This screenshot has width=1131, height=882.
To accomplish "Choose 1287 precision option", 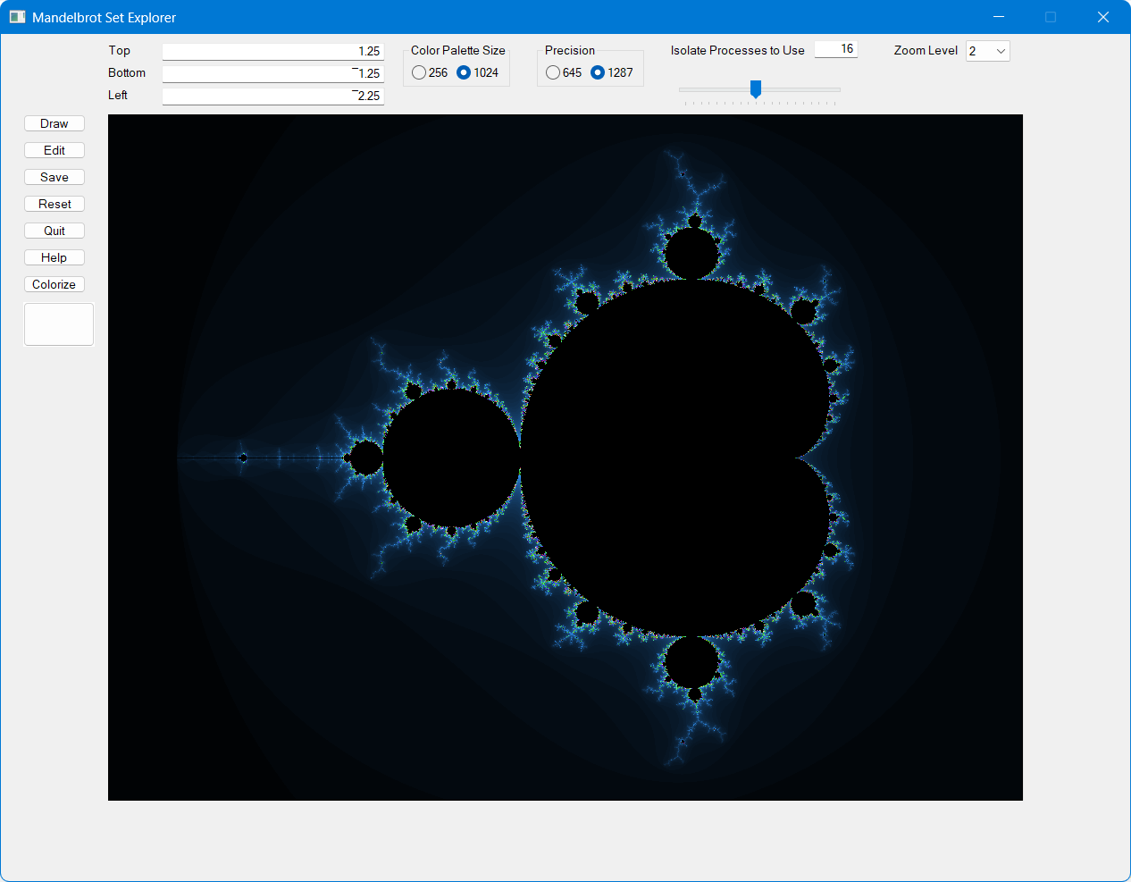I will click(x=612, y=72).
